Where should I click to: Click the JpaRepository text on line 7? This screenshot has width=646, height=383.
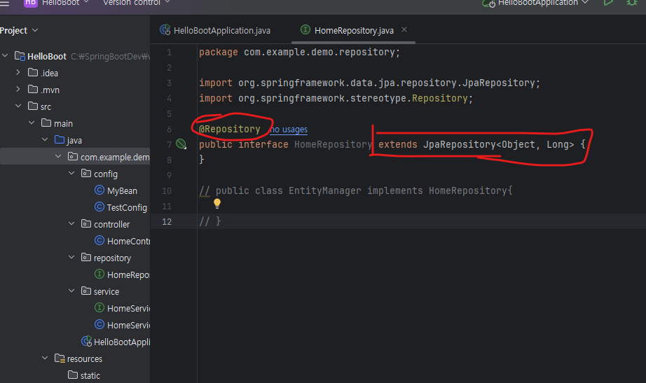(460, 144)
